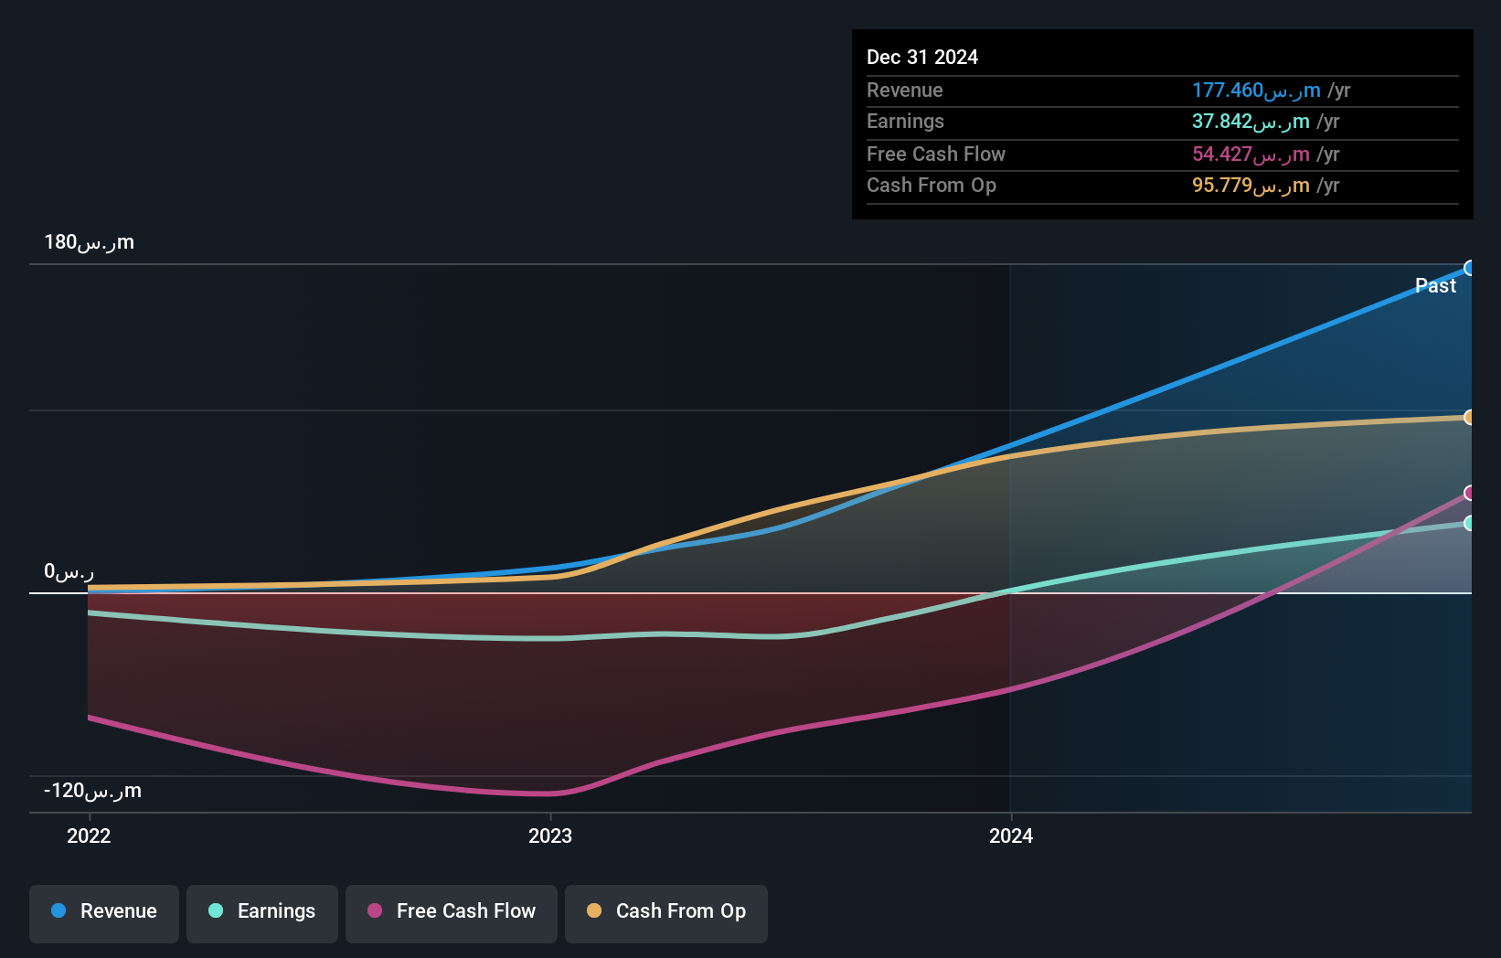Click the Past label on the chart
The height and width of the screenshot is (958, 1501).
(1435, 285)
